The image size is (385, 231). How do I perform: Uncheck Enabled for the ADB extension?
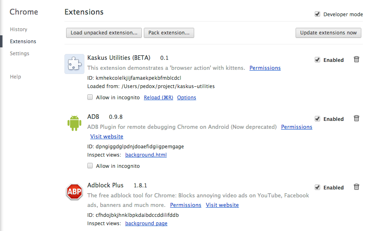click(x=318, y=119)
